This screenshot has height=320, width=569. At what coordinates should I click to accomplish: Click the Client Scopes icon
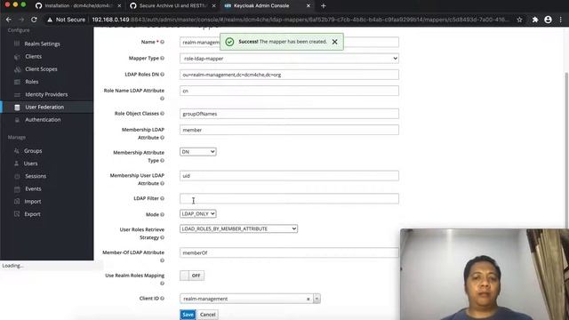(x=17, y=69)
